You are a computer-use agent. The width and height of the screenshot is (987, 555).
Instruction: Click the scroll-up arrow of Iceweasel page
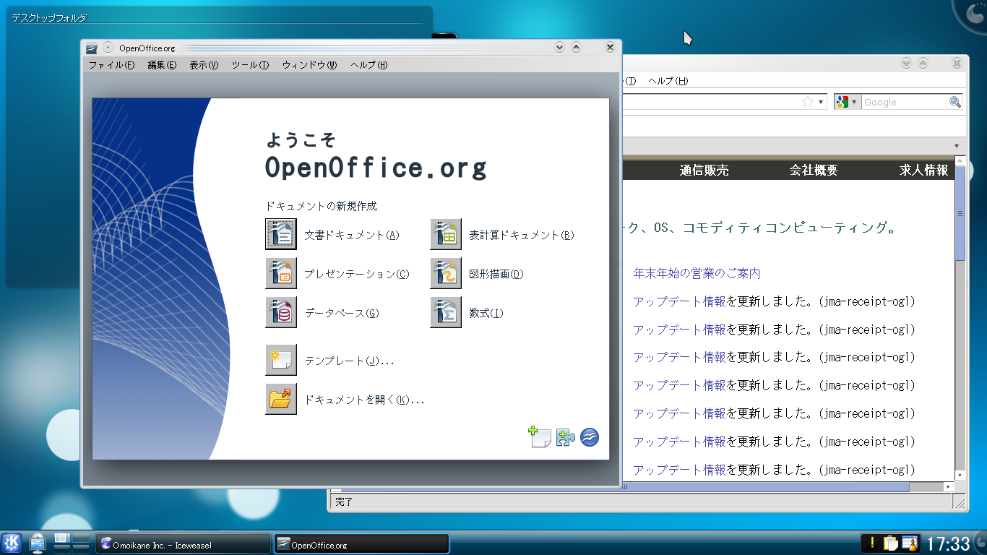coord(960,160)
